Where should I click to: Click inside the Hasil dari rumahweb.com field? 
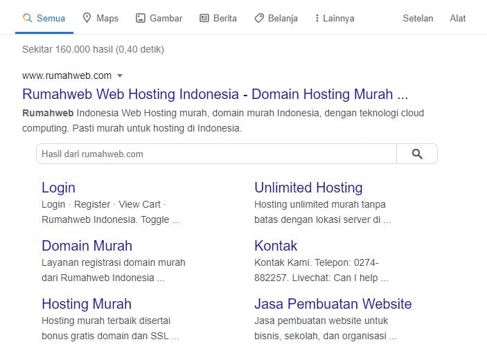216,154
